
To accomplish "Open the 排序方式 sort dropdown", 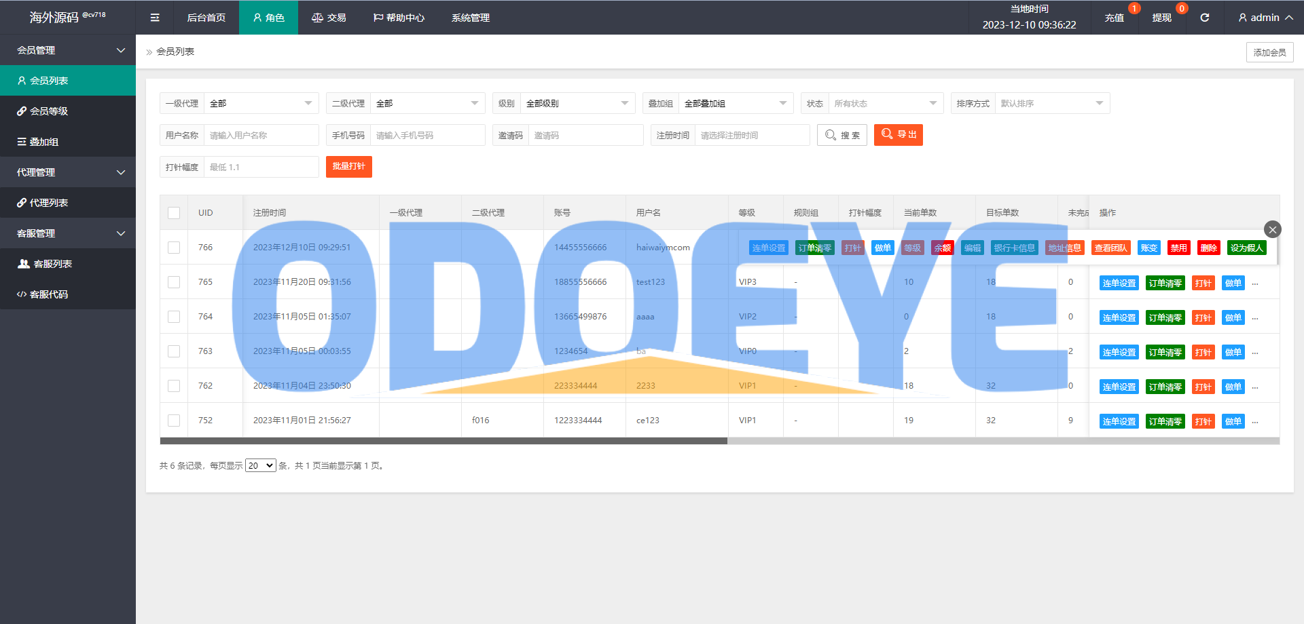I will [x=1053, y=103].
